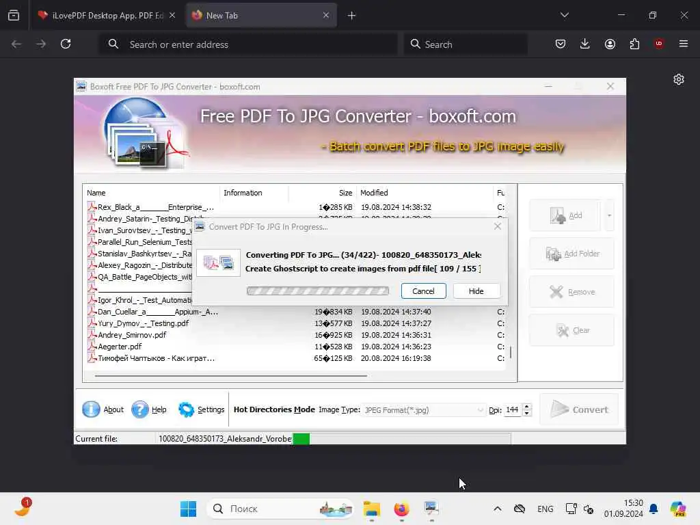Sort file list by Information column
700x525 pixels.
pyautogui.click(x=254, y=193)
